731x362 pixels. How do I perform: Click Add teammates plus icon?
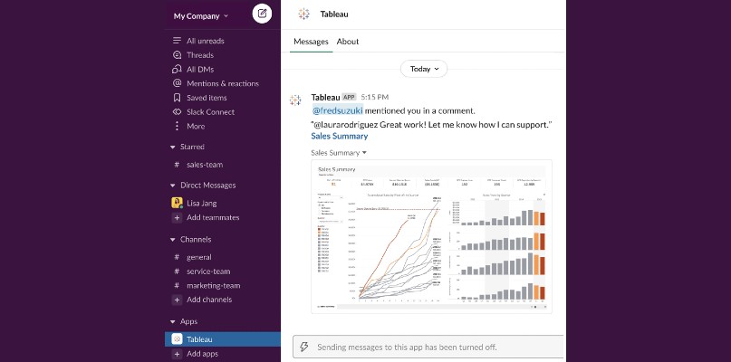[x=177, y=217]
